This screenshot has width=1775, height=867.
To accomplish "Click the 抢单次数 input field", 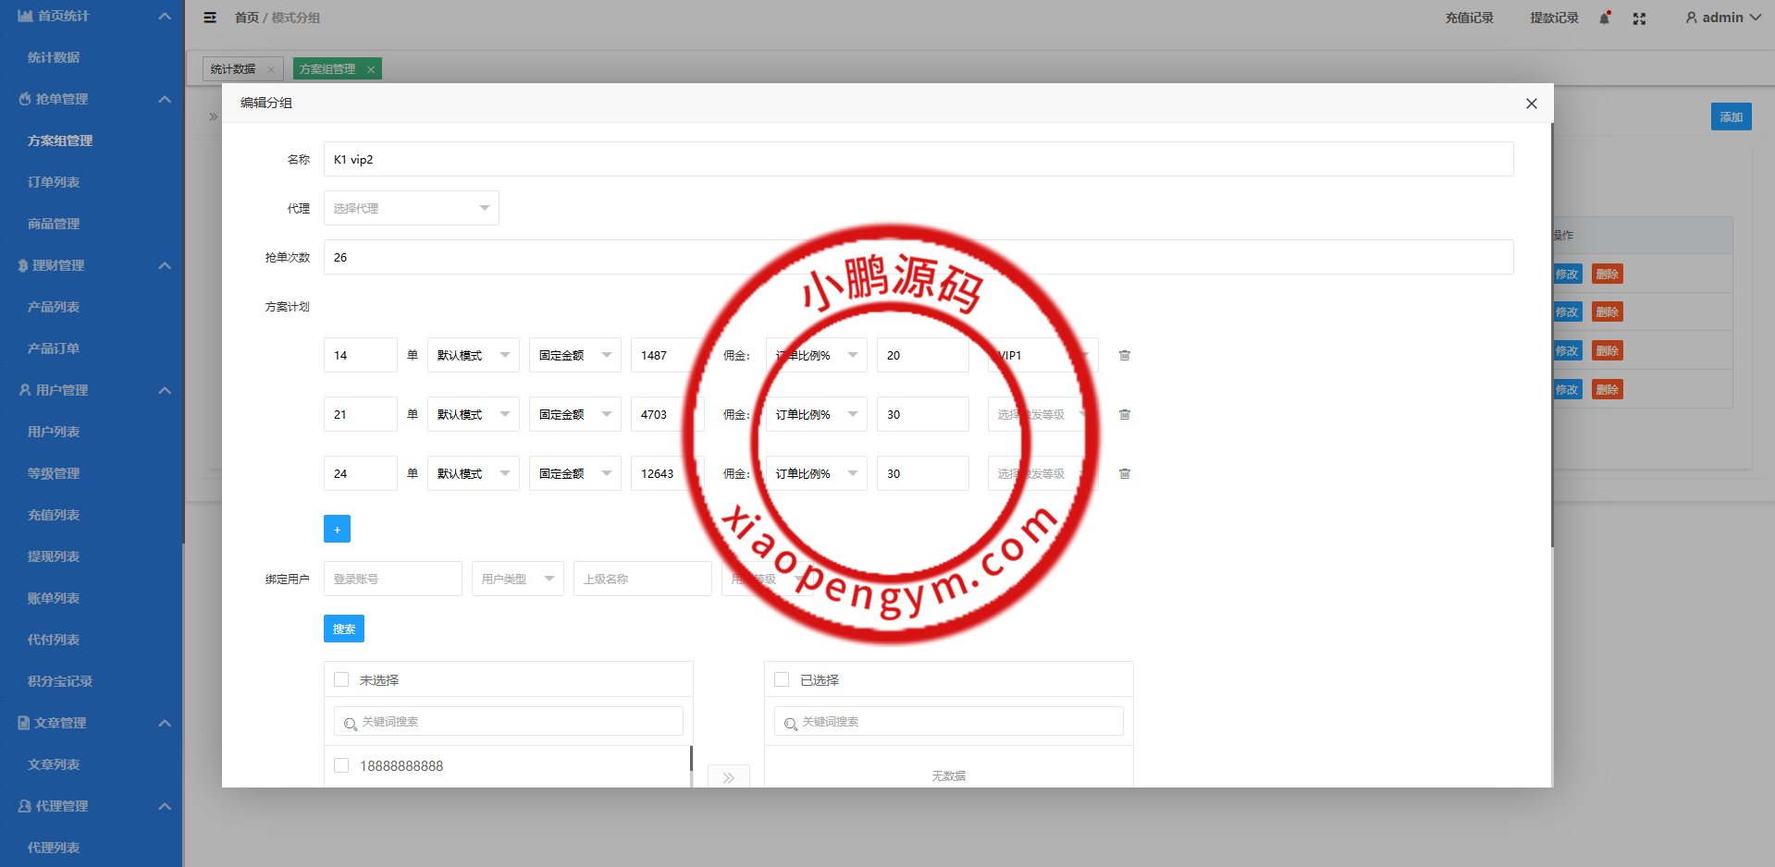I will coord(918,257).
